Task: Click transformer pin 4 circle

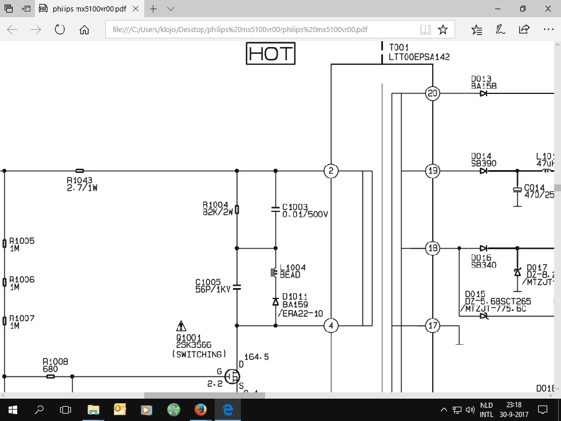Action: point(331,325)
